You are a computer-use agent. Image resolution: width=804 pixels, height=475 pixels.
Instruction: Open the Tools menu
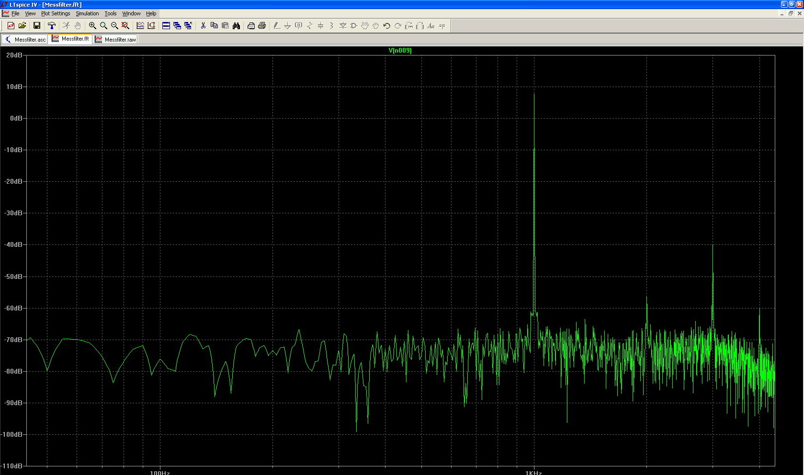(111, 13)
